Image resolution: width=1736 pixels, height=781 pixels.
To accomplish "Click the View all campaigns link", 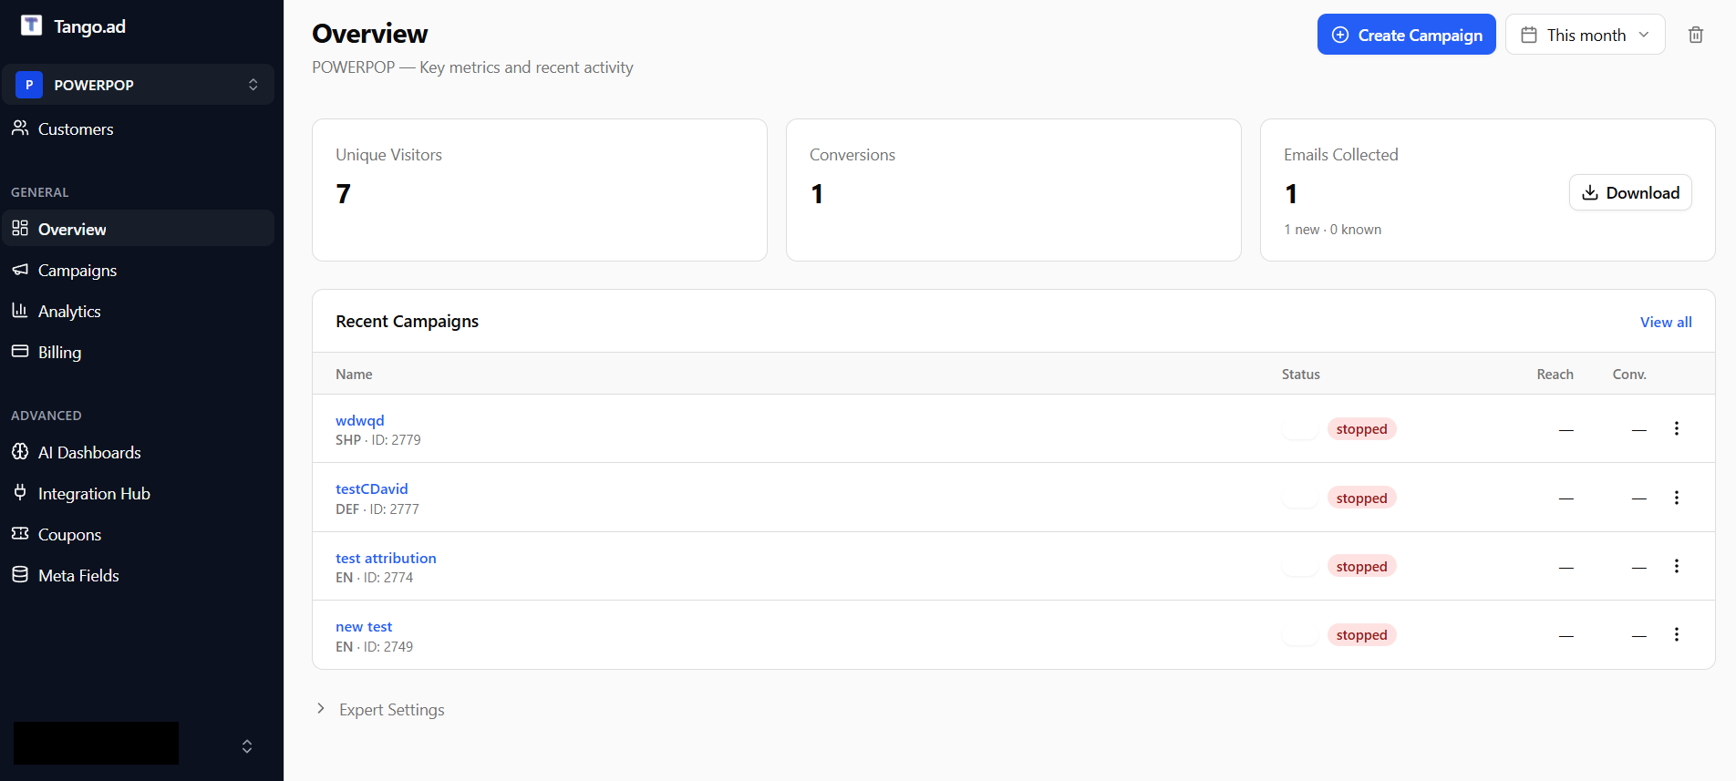I will click(x=1666, y=322).
